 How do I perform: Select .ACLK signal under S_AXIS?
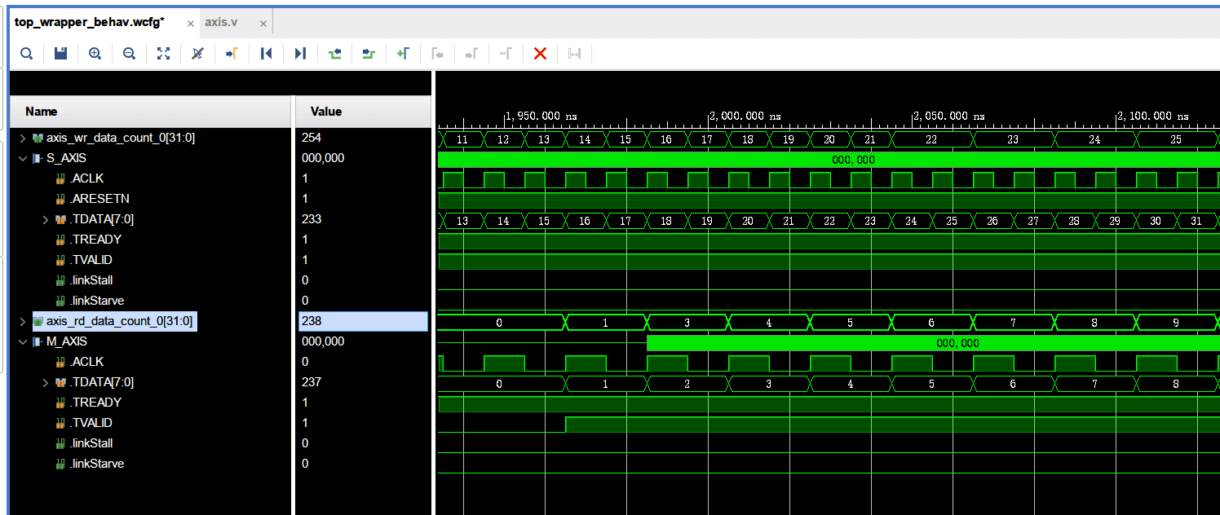(87, 178)
